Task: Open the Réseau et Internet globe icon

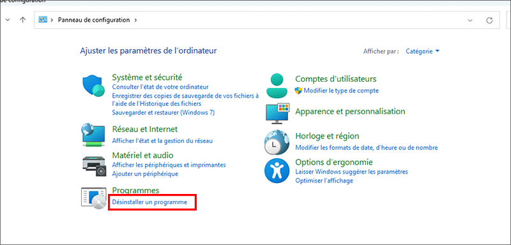Action: (93, 135)
